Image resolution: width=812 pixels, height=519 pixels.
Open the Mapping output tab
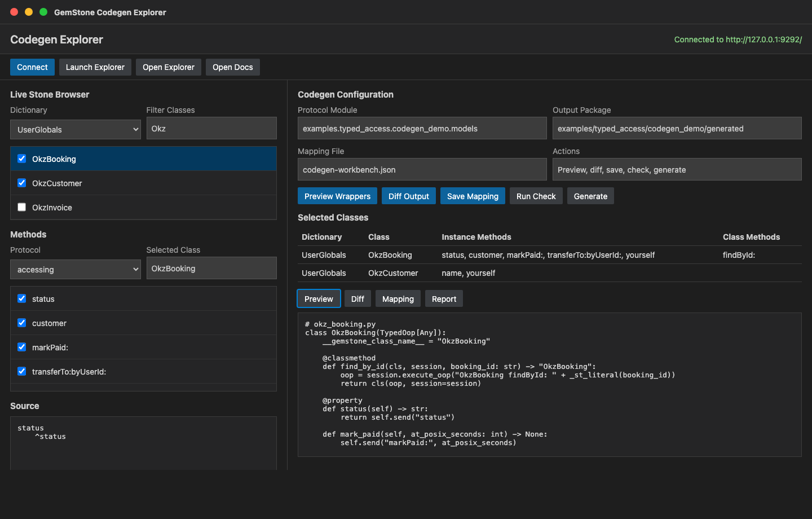(398, 298)
